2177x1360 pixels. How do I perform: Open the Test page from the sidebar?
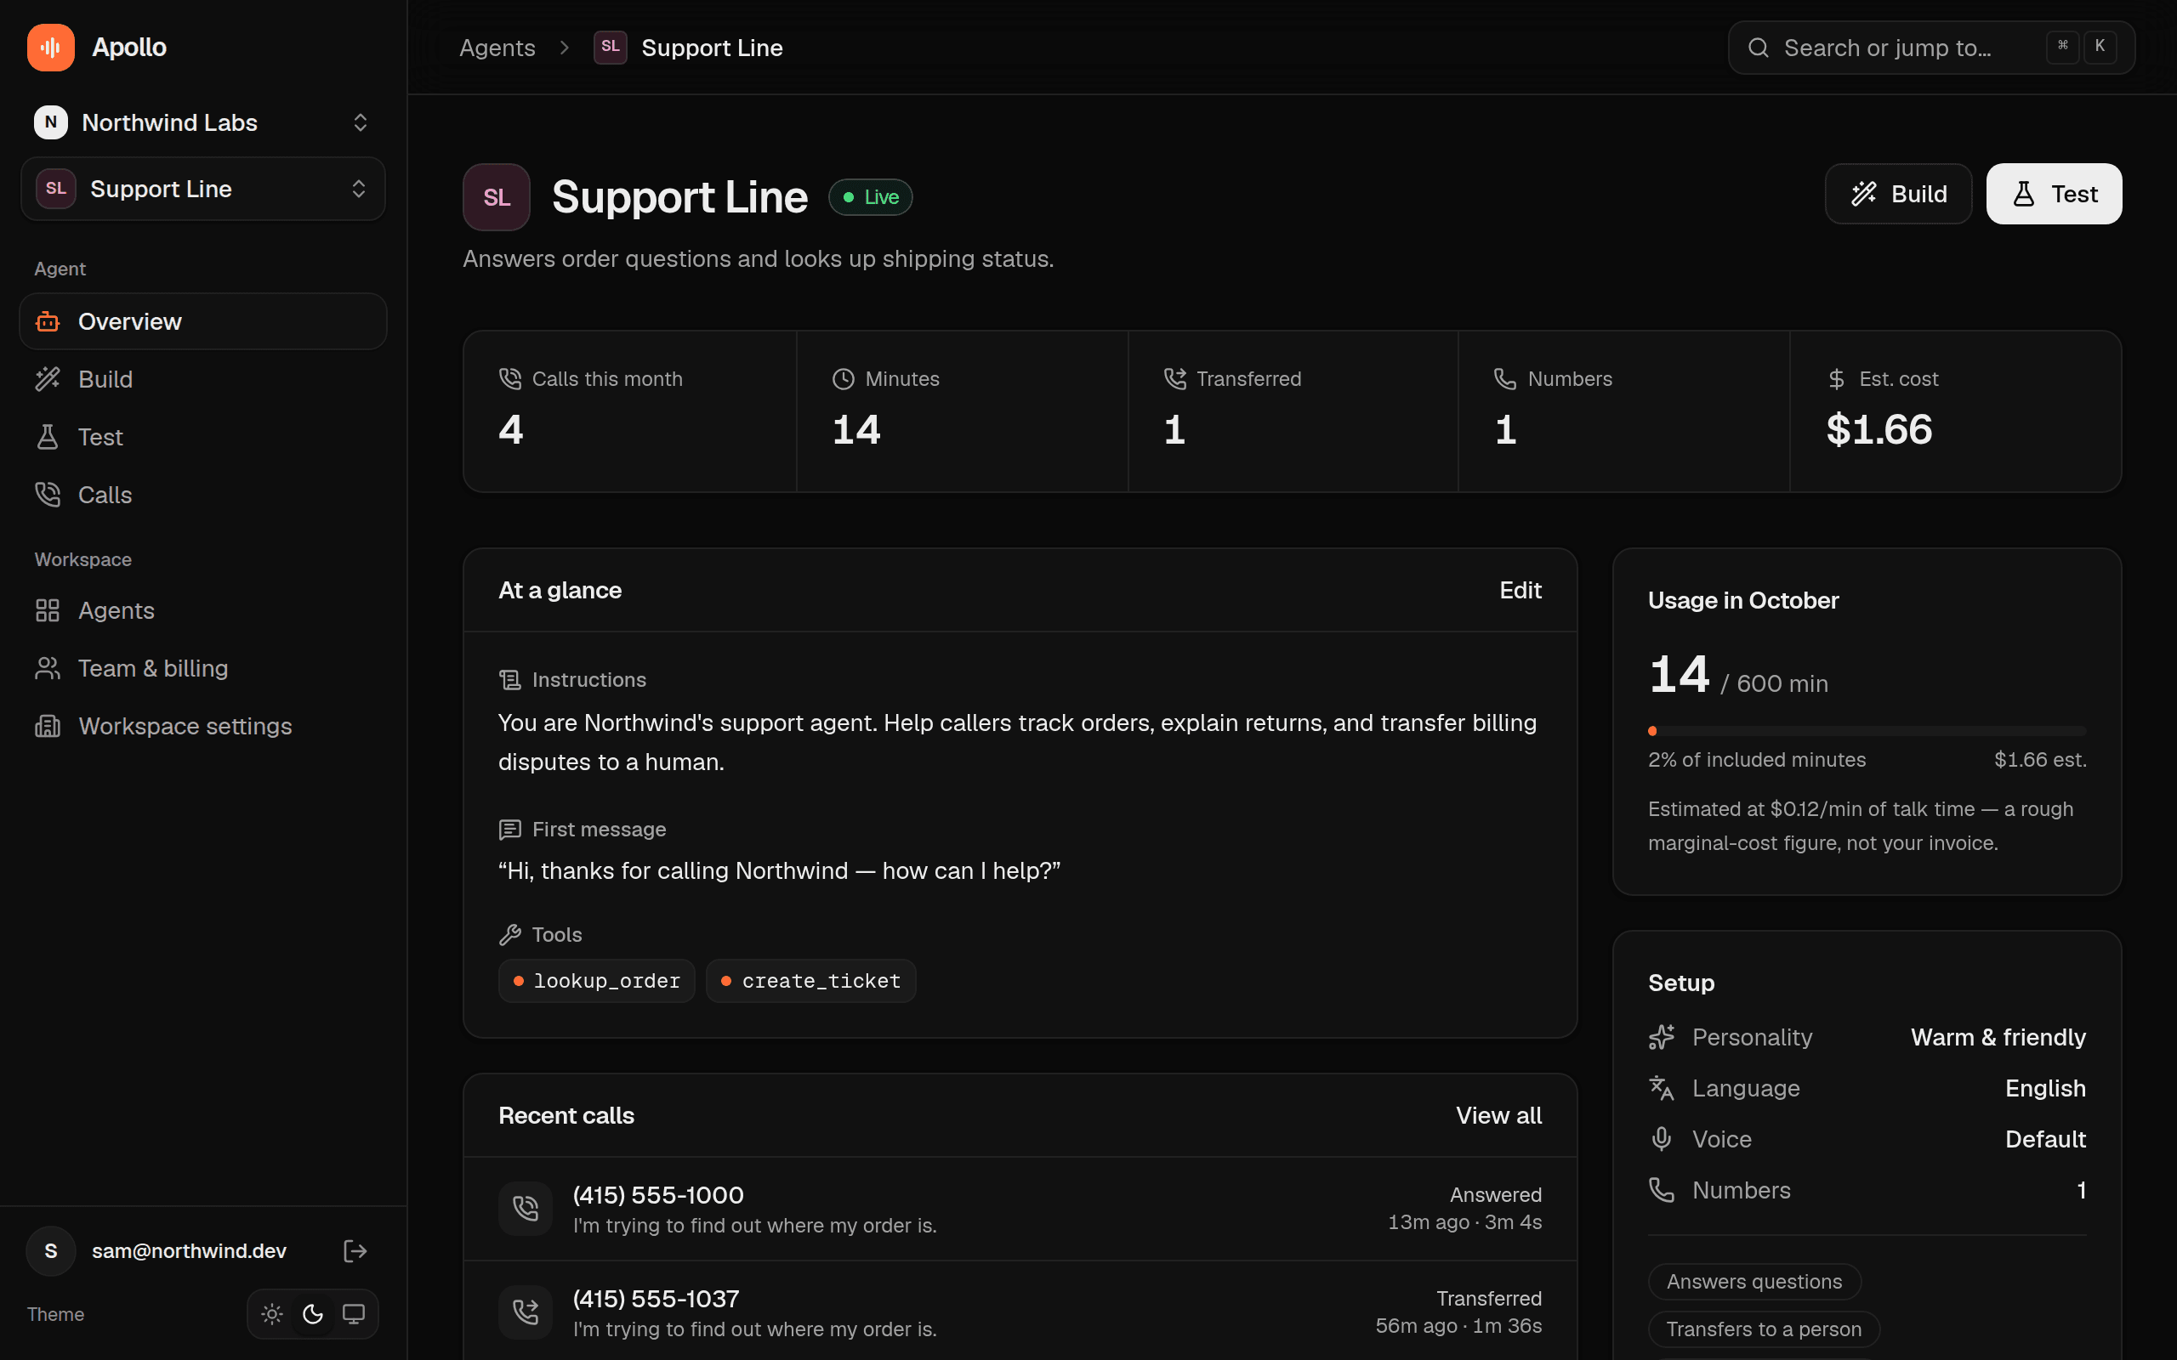click(x=203, y=437)
